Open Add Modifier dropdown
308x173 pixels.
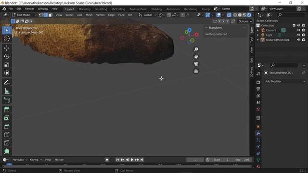285,81
